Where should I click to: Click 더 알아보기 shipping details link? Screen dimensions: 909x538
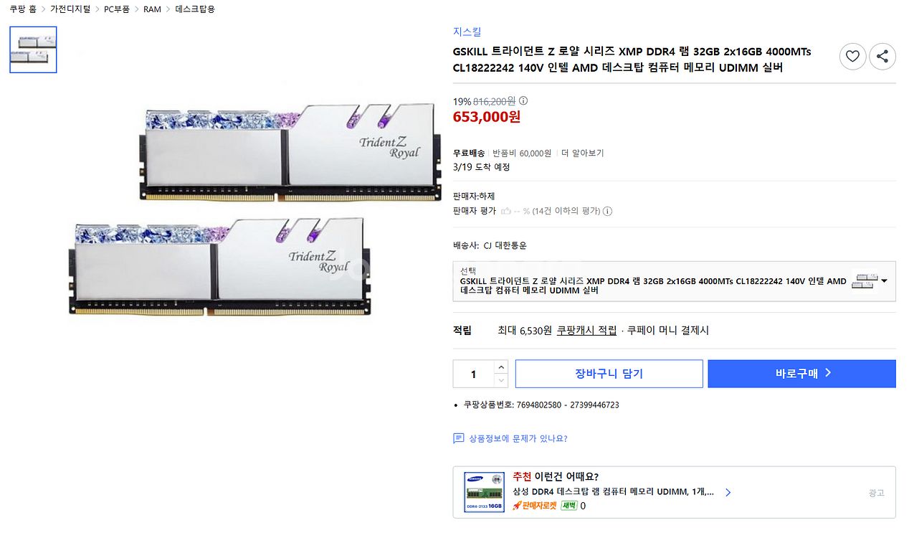point(582,154)
